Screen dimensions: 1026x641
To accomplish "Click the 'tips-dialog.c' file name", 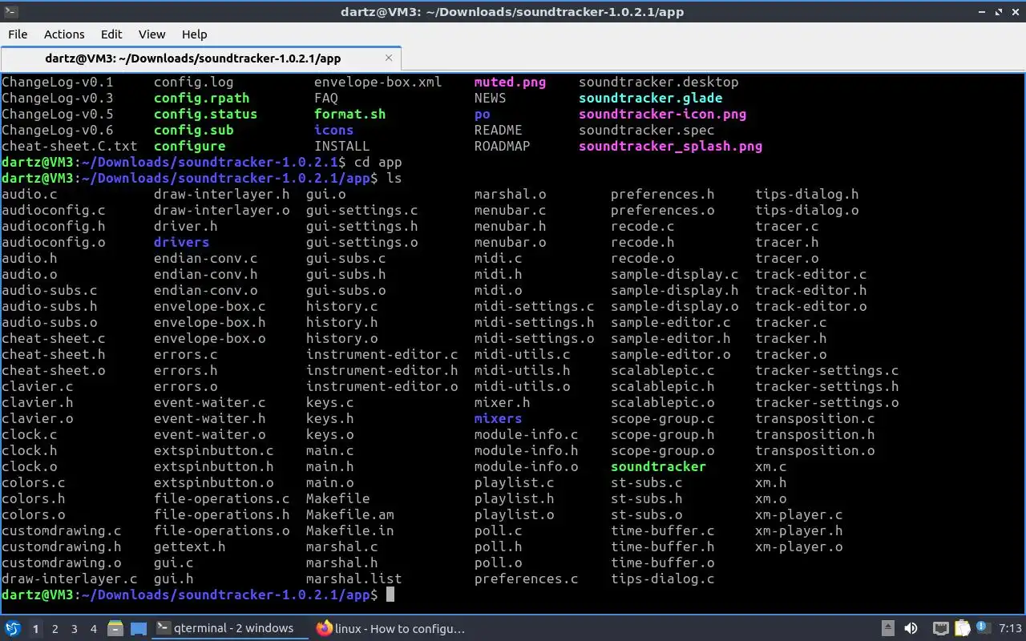I will [663, 579].
